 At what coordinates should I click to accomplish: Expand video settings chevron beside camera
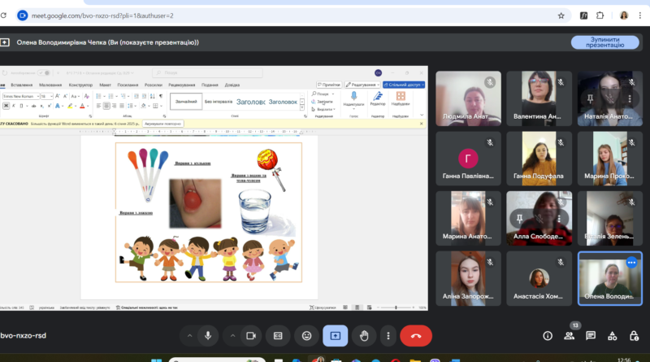click(232, 336)
